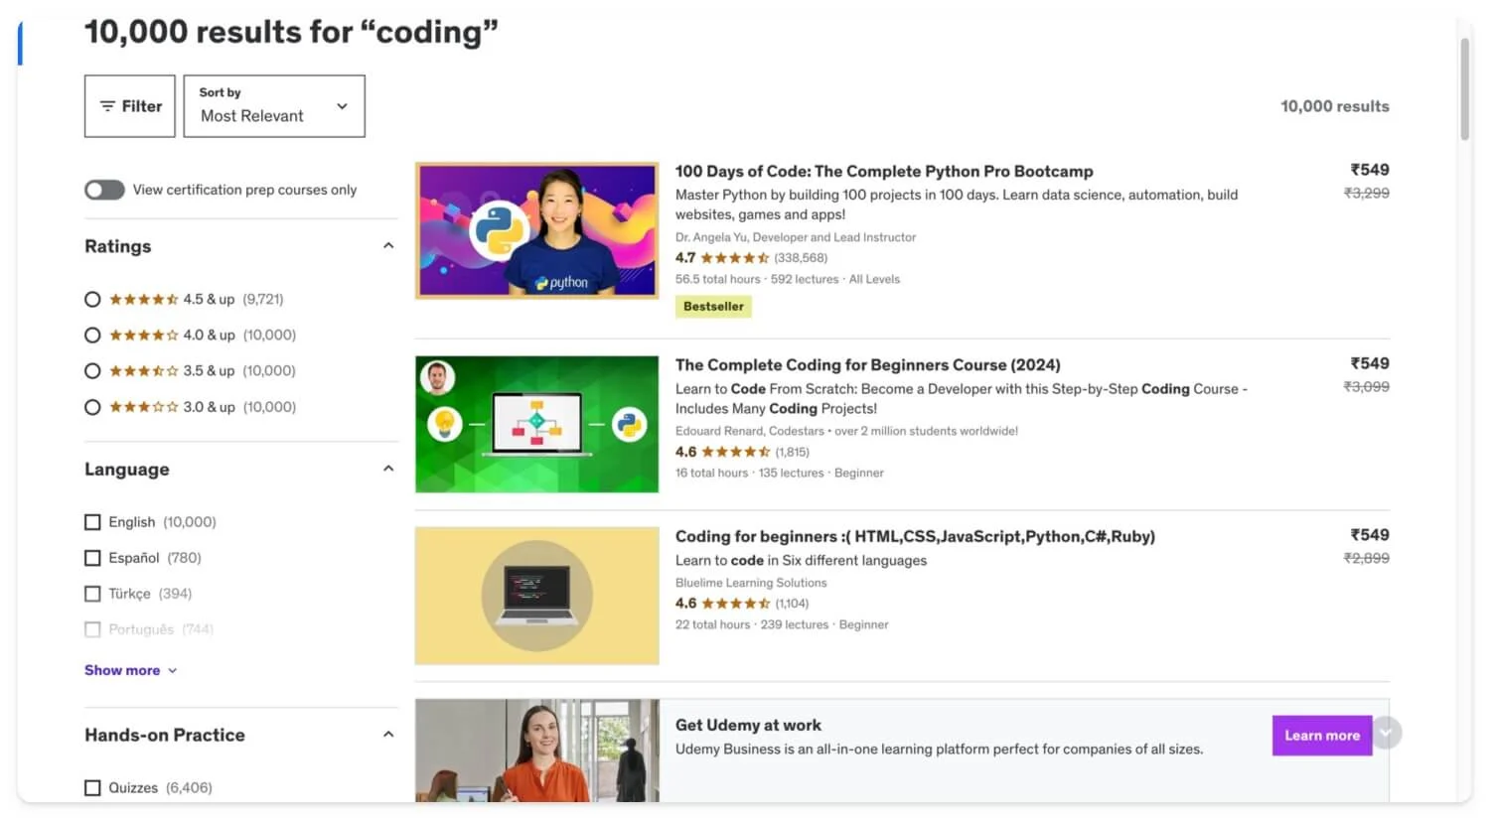Viewport: 1490px width, 820px height.
Task: Click the vertical page scrollbar
Action: coord(1464,89)
